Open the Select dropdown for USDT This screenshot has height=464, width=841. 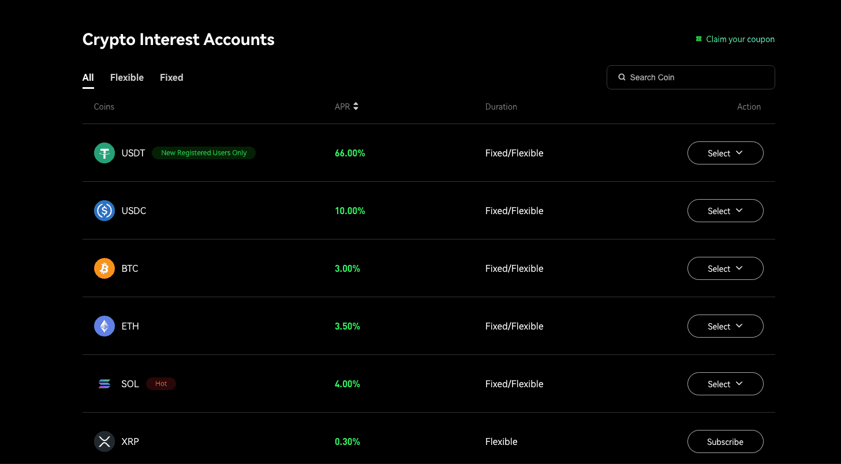(725, 153)
